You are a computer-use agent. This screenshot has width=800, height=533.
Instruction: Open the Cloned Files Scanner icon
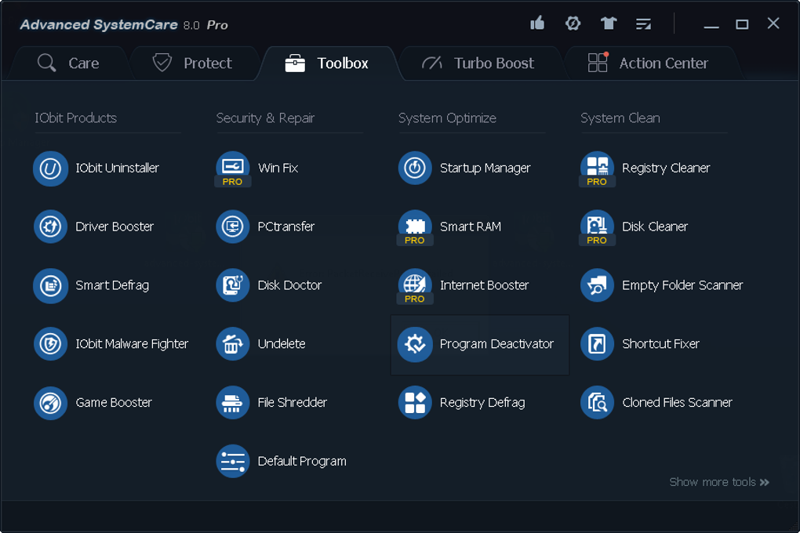(597, 403)
